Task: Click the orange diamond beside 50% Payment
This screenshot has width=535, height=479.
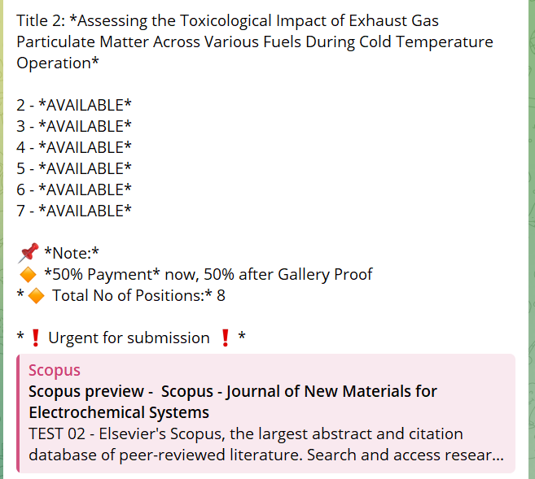Action: 28,275
